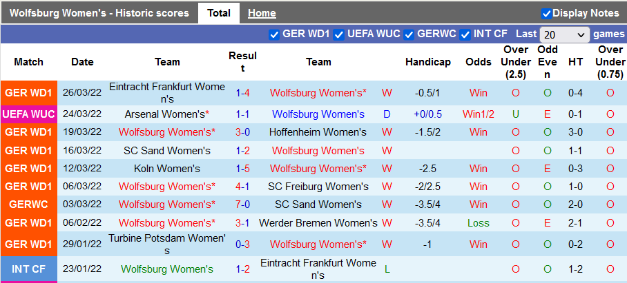
Task: Open Arsenal Women's team link
Action: tap(167, 114)
